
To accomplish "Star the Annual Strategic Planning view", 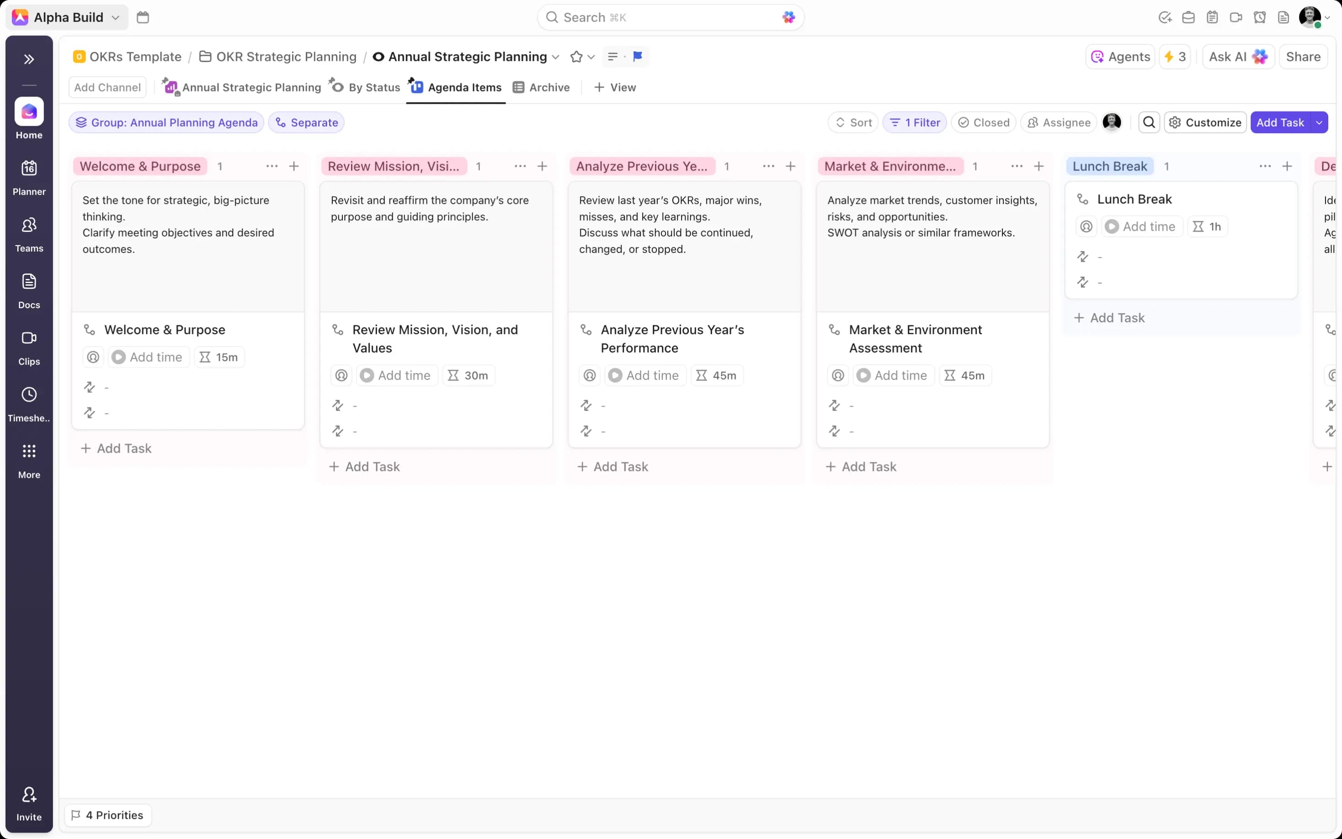I will [577, 57].
